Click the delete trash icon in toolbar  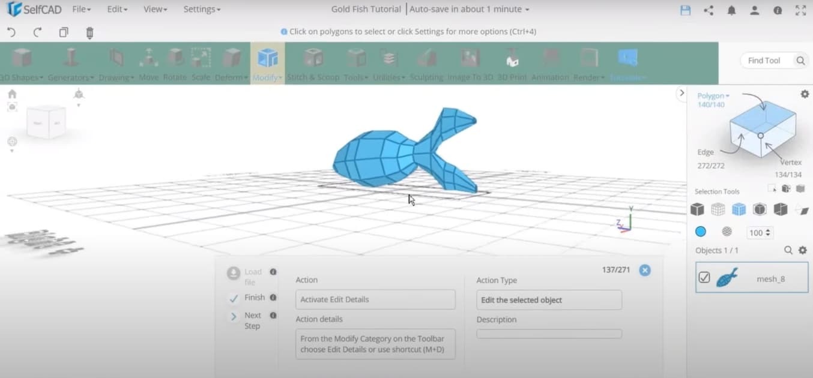coord(89,33)
